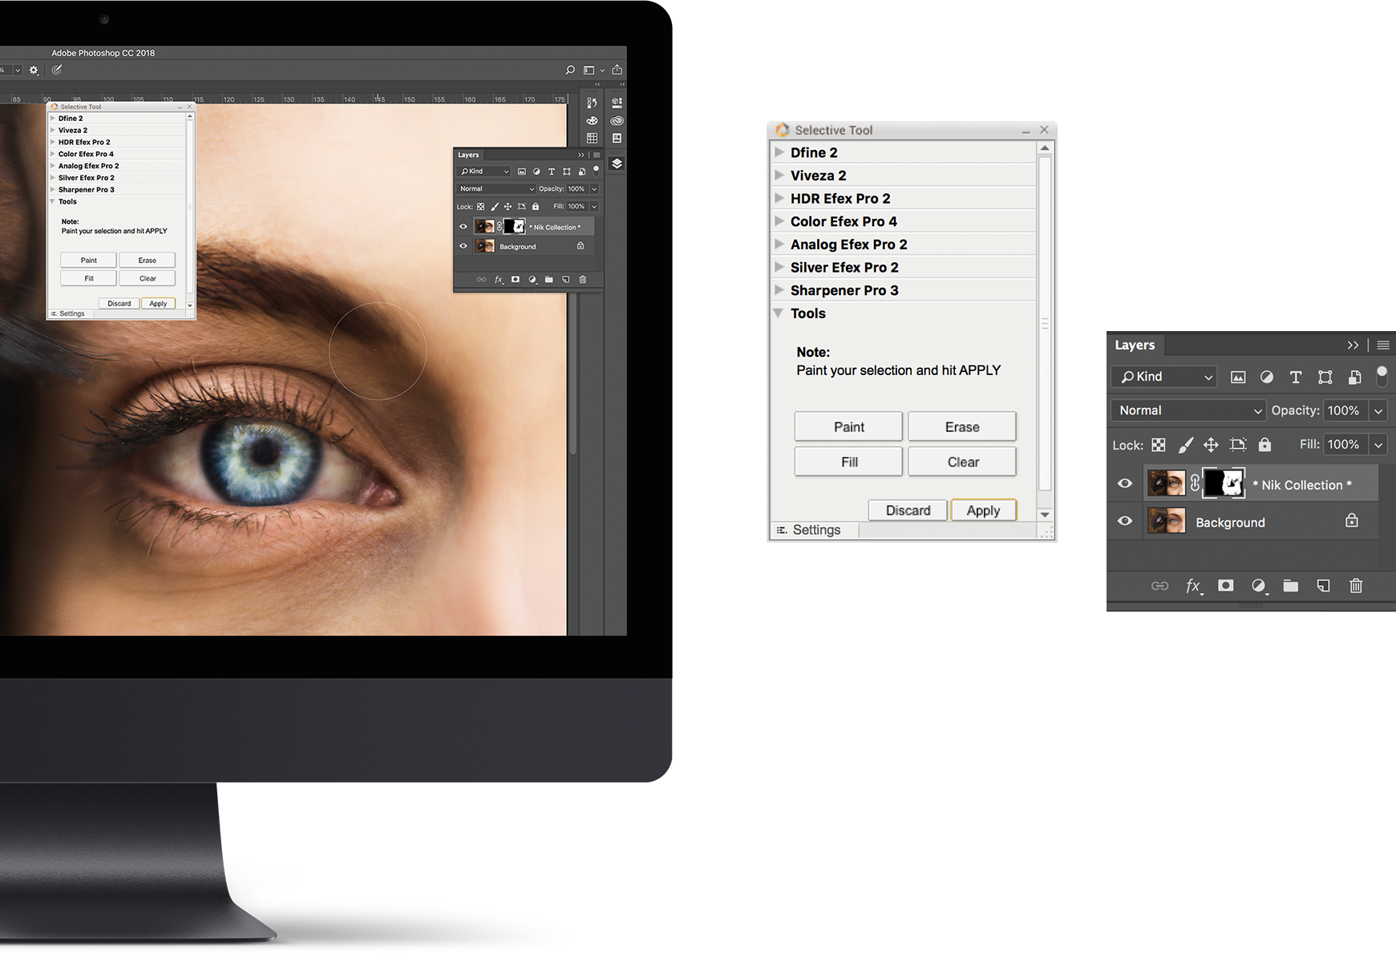Lock image pixels brush icon in enlarged Layers panel
1396x974 pixels.
tap(1185, 444)
